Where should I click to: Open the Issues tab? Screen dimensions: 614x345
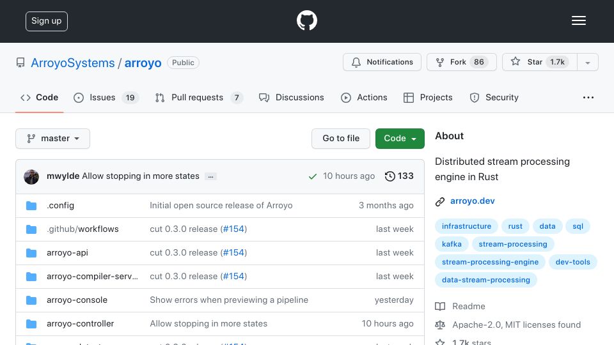pyautogui.click(x=106, y=97)
